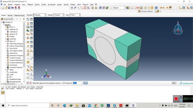Open Material Manager beside Create Material

[x=31, y=19]
